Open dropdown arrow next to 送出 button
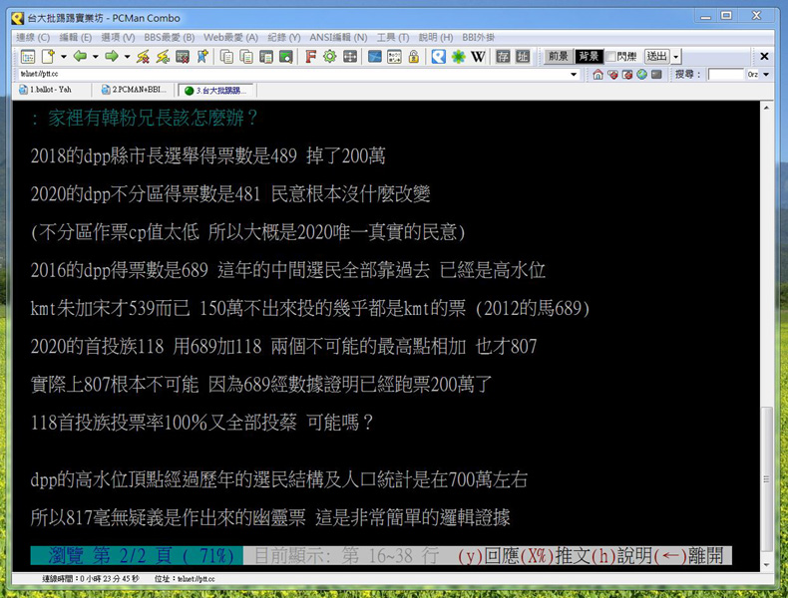788x598 pixels. (676, 57)
